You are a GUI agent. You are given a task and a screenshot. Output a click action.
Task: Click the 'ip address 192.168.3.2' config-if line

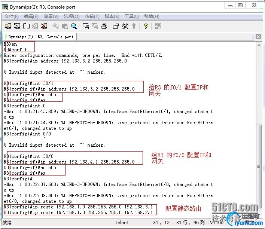tap(69, 89)
